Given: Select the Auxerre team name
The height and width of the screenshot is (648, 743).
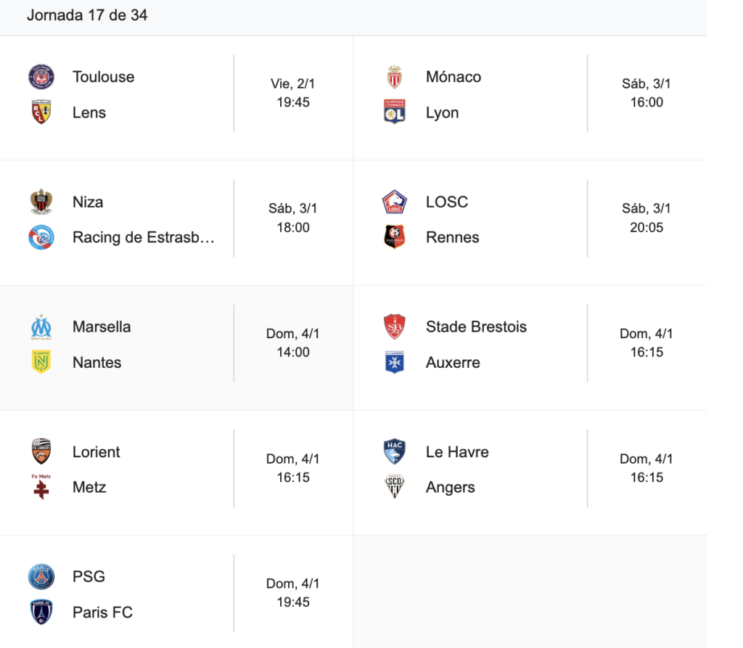Looking at the screenshot, I should click(453, 362).
